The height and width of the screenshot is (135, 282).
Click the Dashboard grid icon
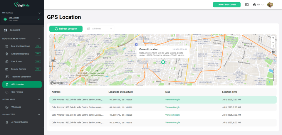coord(6,30)
